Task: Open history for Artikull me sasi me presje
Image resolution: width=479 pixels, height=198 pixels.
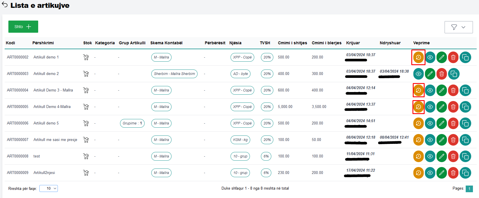Action: pos(418,140)
